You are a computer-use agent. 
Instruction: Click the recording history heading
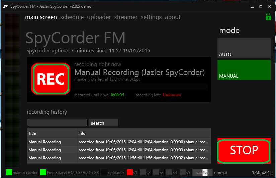47,112
